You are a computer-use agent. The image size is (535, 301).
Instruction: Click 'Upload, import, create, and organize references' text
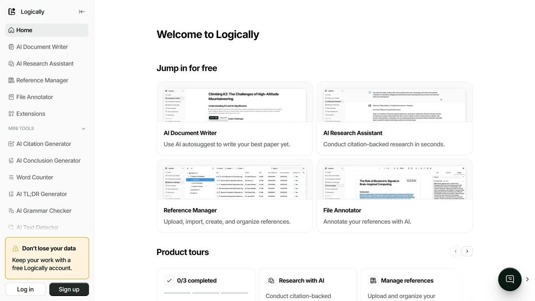pos(227,222)
